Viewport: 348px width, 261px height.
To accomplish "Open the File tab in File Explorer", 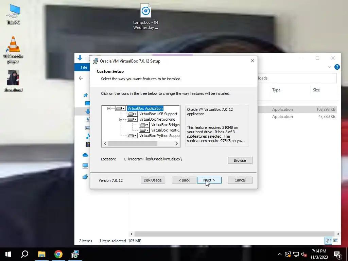I will [x=84, y=67].
